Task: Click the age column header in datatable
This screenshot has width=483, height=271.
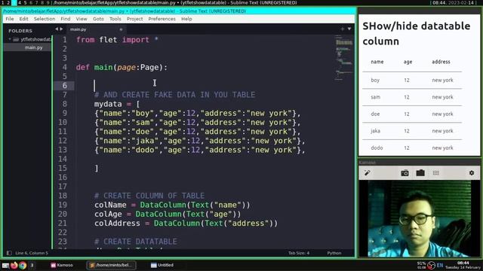Action: (x=408, y=62)
